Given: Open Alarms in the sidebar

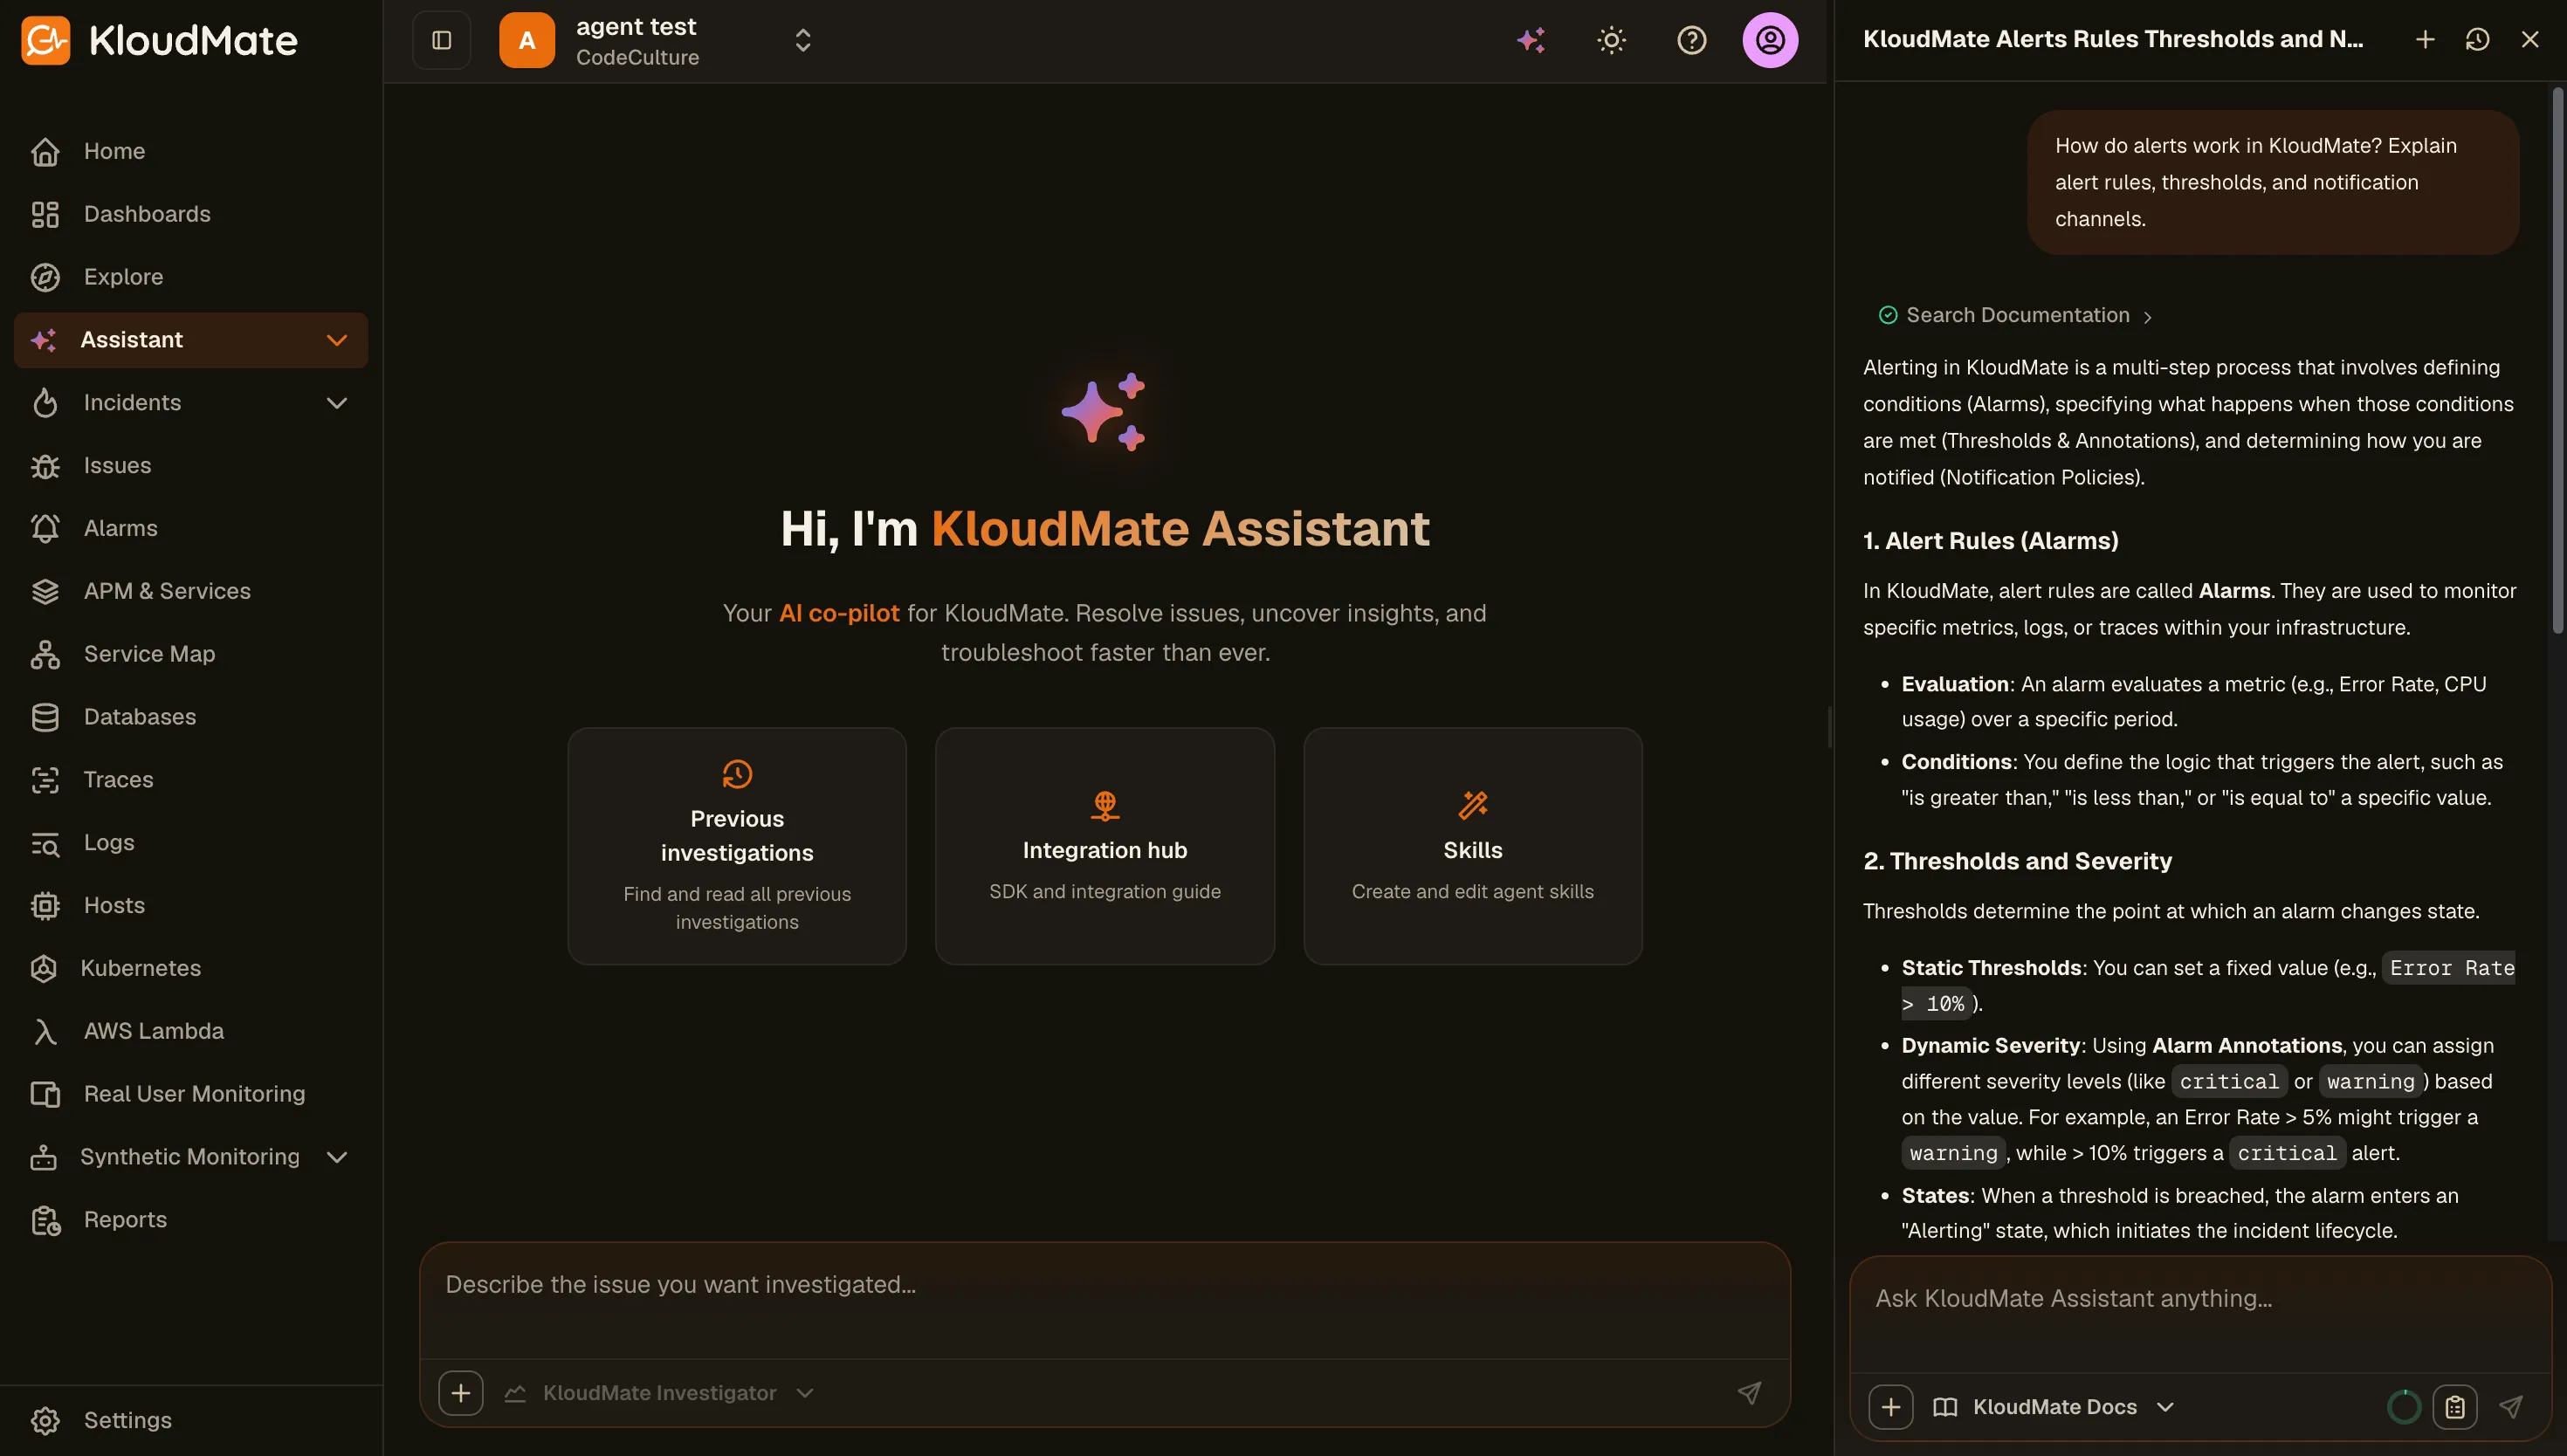Looking at the screenshot, I should tap(191, 528).
